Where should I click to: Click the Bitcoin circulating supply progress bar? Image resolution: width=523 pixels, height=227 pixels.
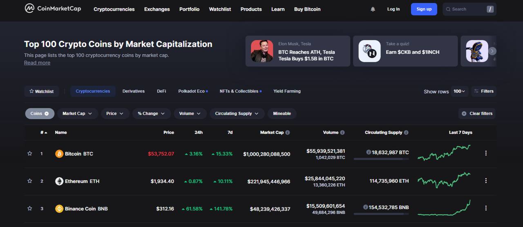(x=381, y=159)
